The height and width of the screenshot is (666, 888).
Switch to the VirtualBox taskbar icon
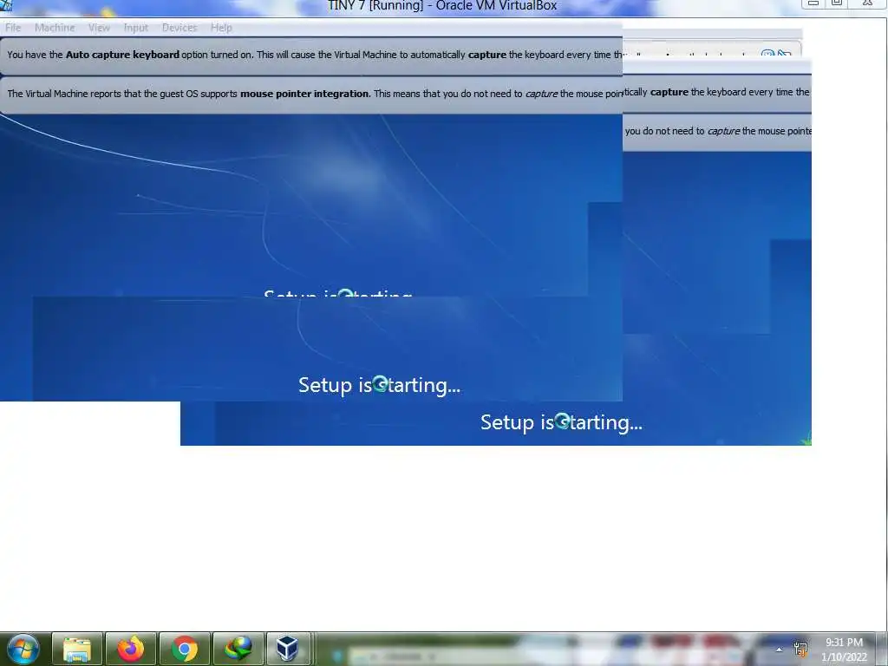coord(288,649)
